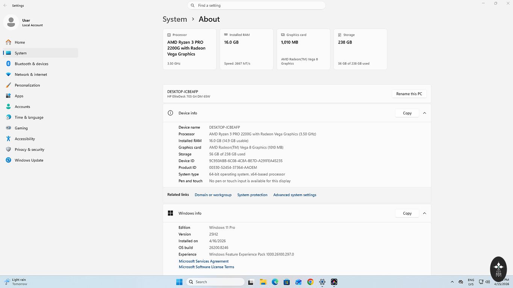Open Time & language settings
The height and width of the screenshot is (288, 513).
[x=29, y=117]
